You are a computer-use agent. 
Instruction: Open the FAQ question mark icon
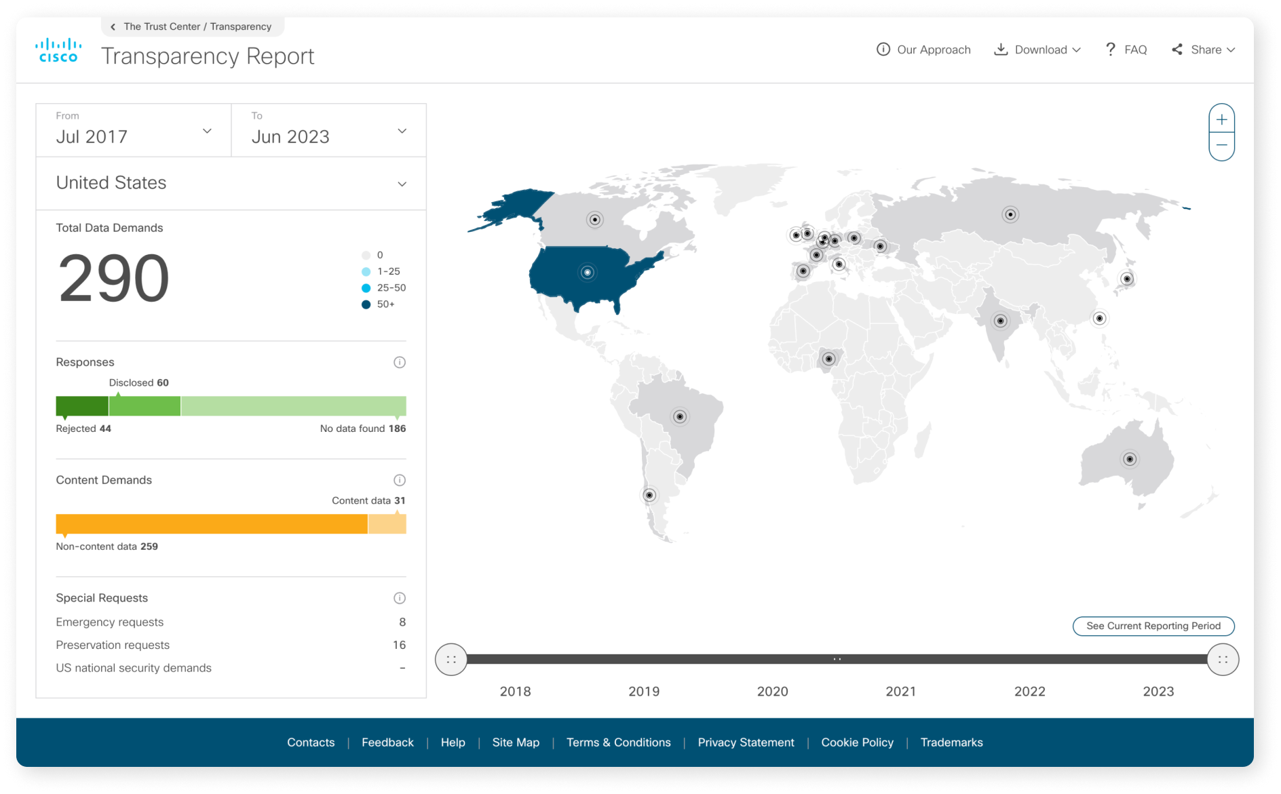tap(1110, 49)
